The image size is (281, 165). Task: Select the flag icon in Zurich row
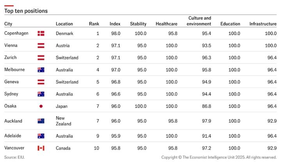coord(41,58)
